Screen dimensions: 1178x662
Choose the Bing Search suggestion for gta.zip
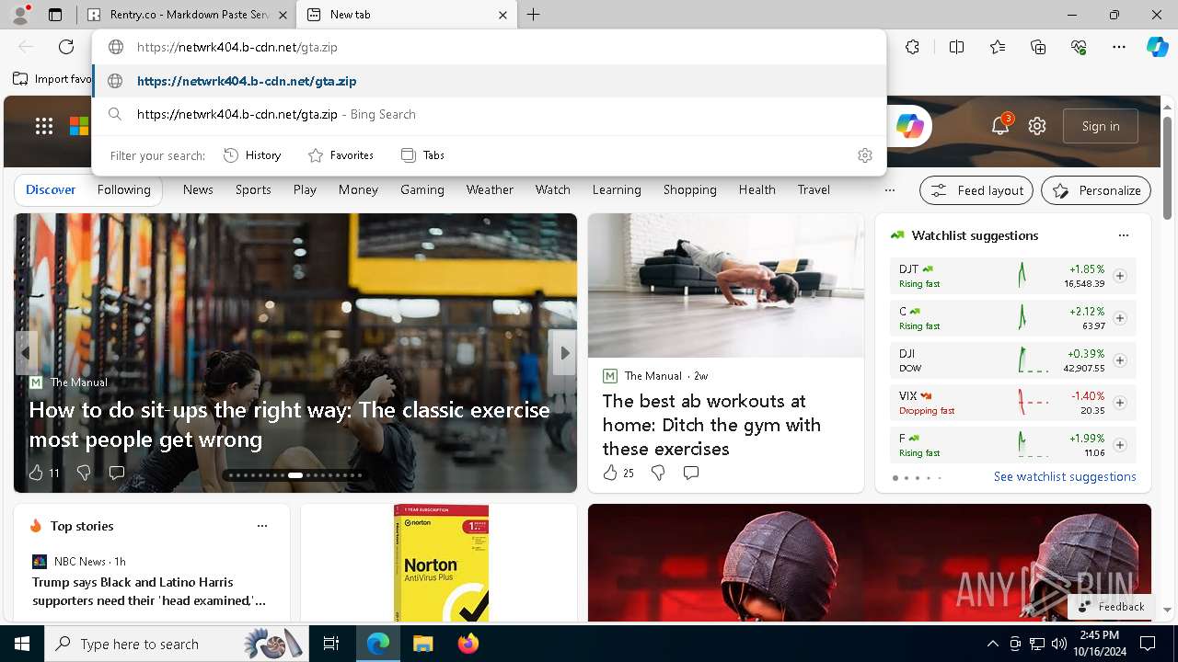coord(489,114)
